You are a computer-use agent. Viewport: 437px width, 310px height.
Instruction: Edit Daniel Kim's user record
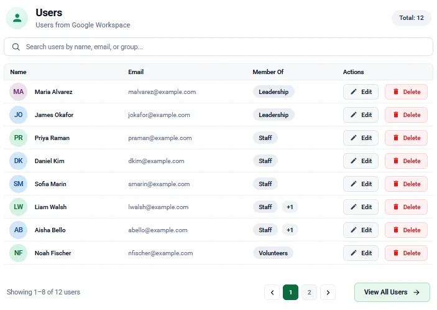(361, 161)
